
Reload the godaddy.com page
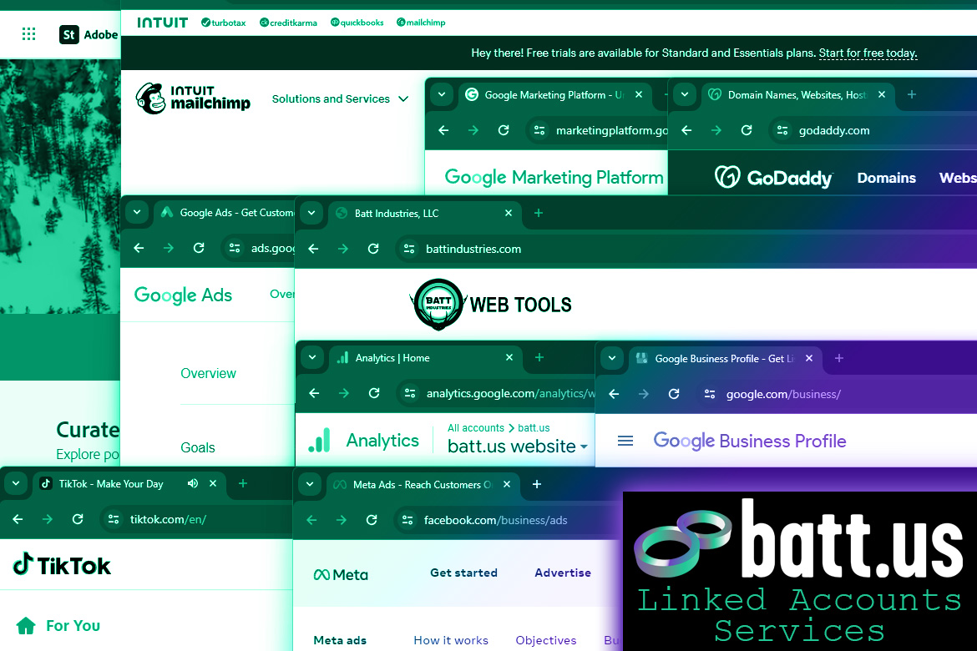tap(747, 130)
